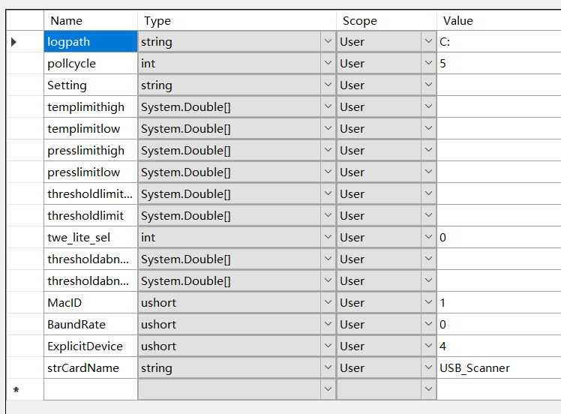Select the presslimithigh name cell
Image resolution: width=561 pixels, height=414 pixels.
pos(91,150)
